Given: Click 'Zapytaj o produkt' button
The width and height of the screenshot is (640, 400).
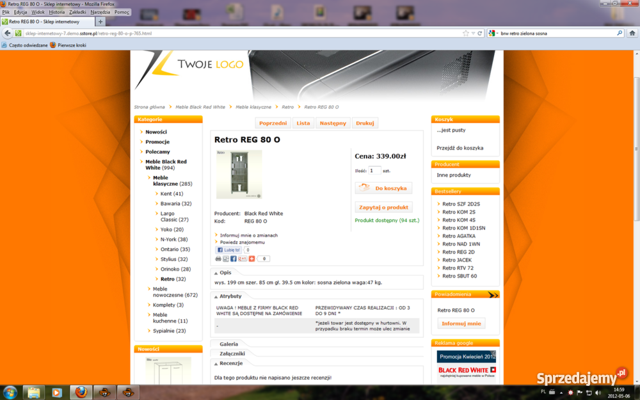Looking at the screenshot, I should [383, 207].
